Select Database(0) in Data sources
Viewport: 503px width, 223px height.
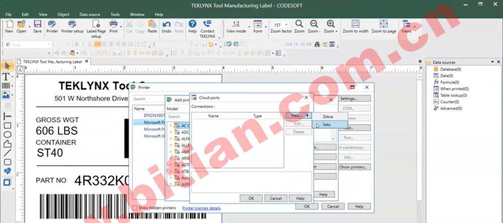point(450,69)
